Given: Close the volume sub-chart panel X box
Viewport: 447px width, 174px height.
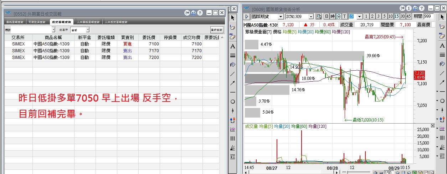Looking at the screenshot, I should click(433, 126).
